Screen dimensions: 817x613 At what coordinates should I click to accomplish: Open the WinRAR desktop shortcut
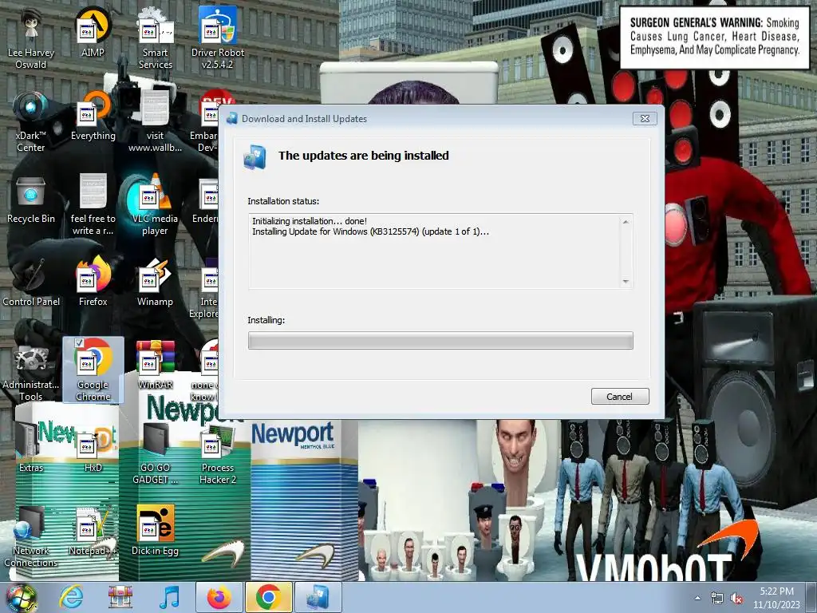click(x=156, y=365)
